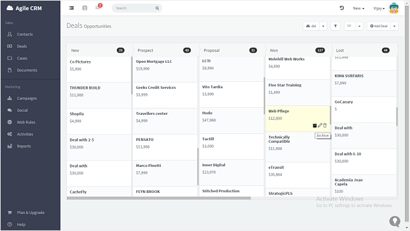Open the help chat bubble icon
The width and height of the screenshot is (410, 231).
point(395,221)
